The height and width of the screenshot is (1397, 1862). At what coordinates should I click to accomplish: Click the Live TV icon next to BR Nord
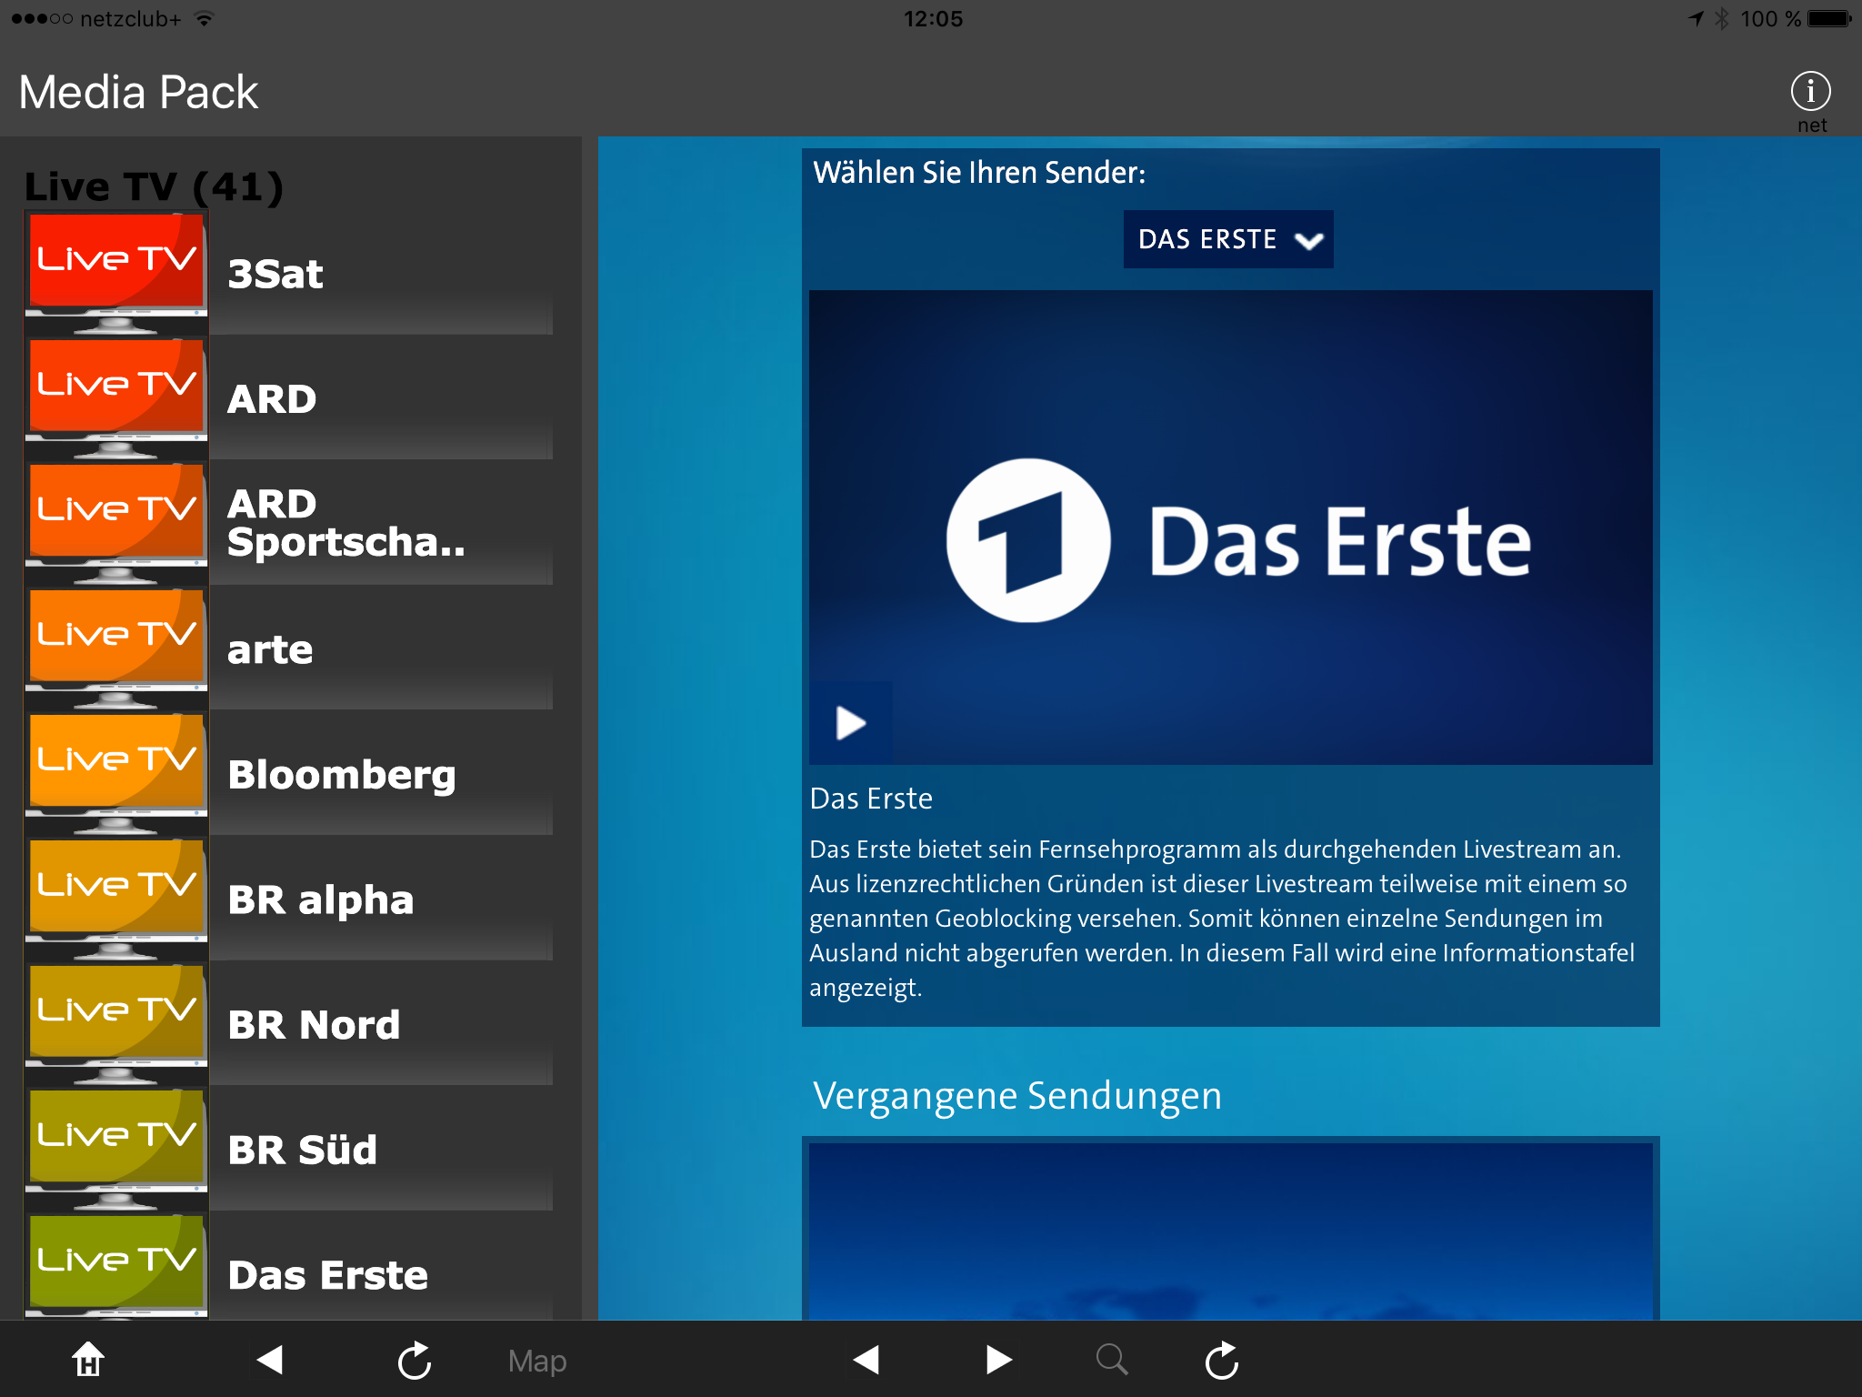pos(116,1023)
